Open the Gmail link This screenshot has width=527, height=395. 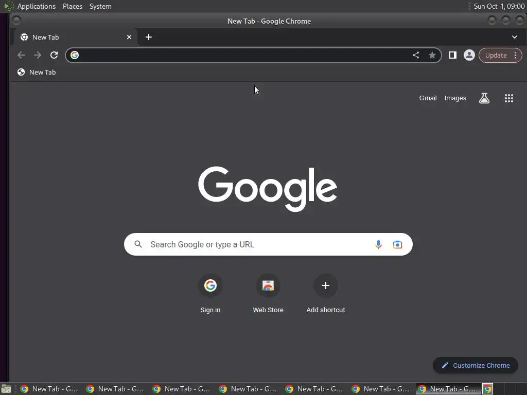tap(428, 98)
